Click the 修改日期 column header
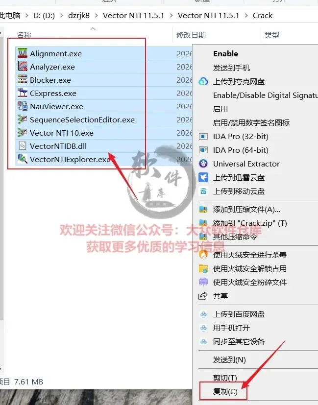Screen dimensions: 318x405 click(191, 35)
